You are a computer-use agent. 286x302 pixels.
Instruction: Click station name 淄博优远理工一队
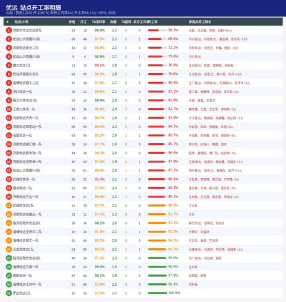[x=26, y=240]
